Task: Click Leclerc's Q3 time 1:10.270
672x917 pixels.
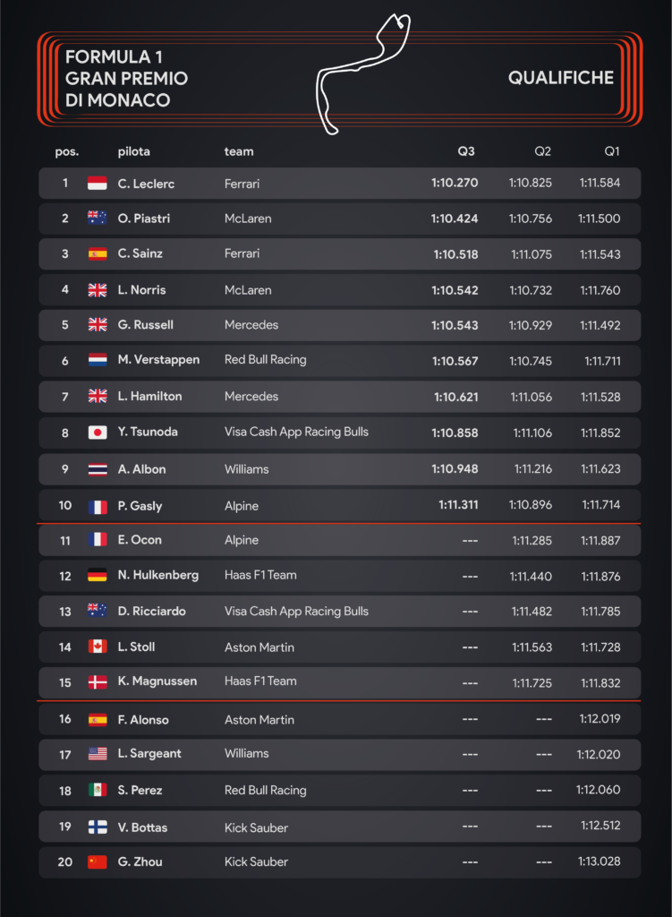Action: tap(455, 184)
